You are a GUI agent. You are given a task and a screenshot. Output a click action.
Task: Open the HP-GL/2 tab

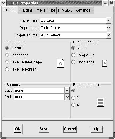click(65, 10)
